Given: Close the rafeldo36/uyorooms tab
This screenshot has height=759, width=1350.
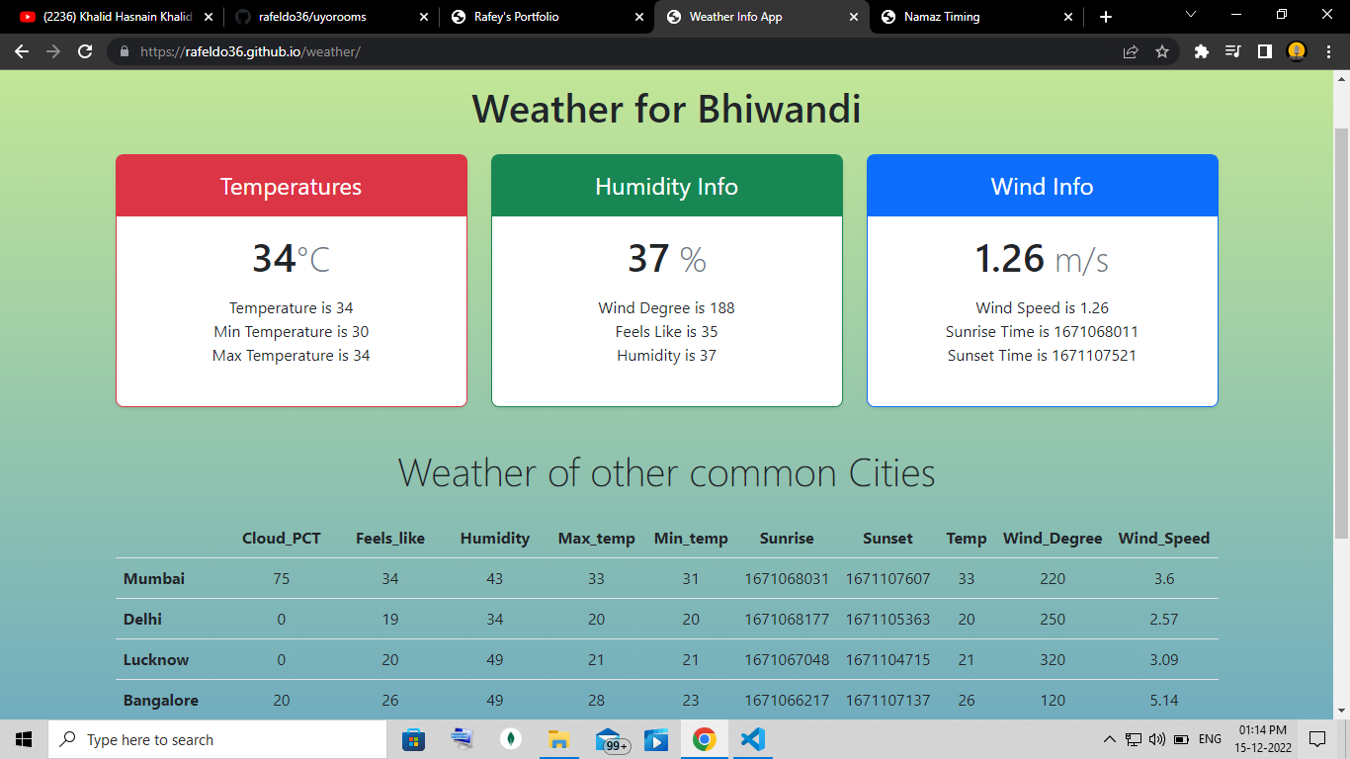Looking at the screenshot, I should (423, 17).
